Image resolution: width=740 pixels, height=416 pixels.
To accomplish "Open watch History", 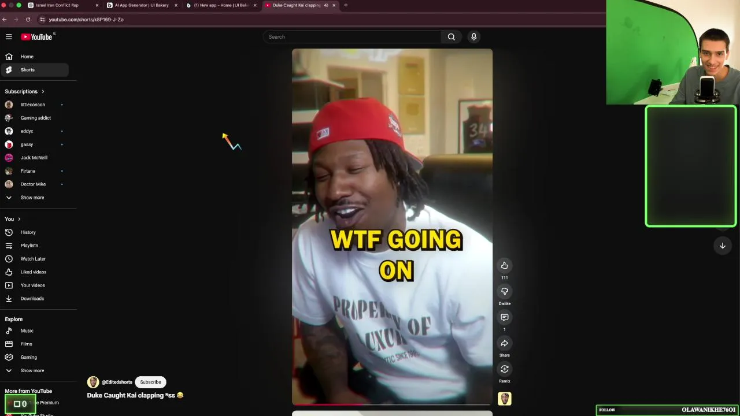I will point(35,232).
